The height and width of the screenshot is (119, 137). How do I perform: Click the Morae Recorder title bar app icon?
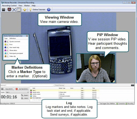tap(3, 2)
